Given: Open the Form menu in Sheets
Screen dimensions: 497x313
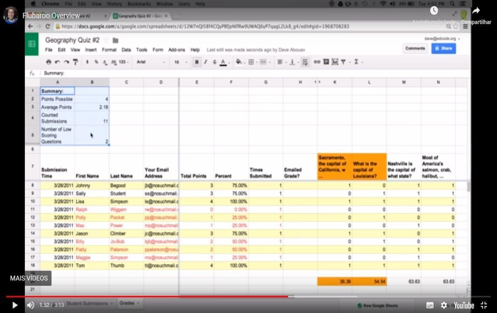Looking at the screenshot, I should click(158, 50).
